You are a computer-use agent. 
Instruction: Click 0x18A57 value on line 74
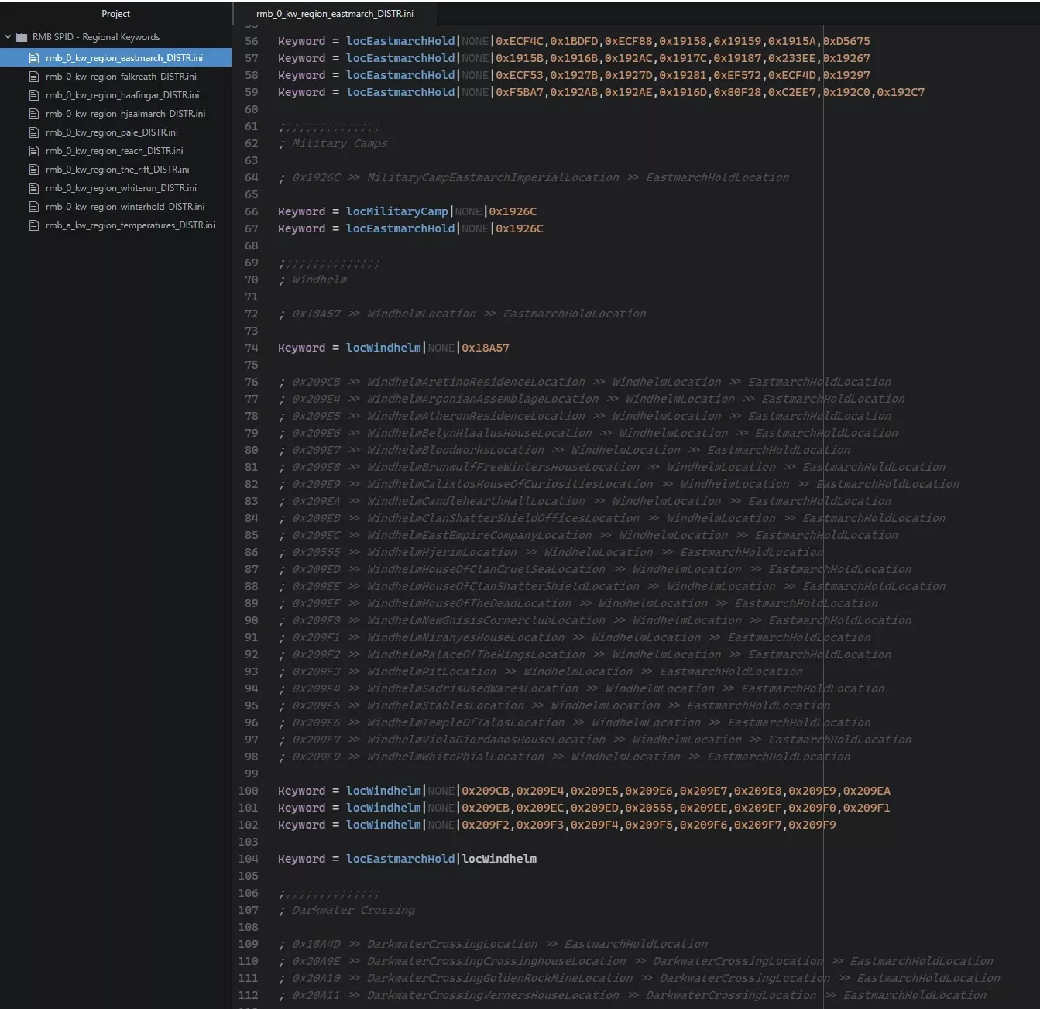[x=486, y=348]
